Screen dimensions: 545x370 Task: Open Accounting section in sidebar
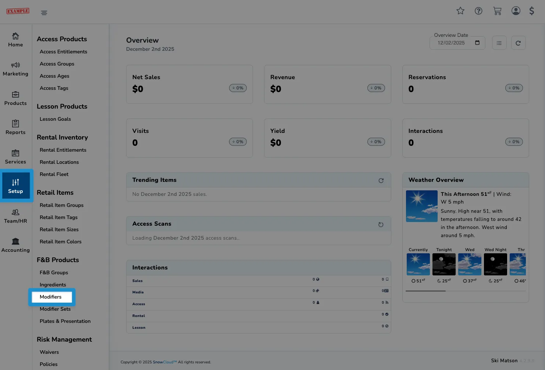tap(15, 246)
